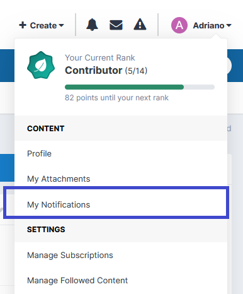The height and width of the screenshot is (294, 243).
Task: Open the messages envelope icon
Action: 116,25
